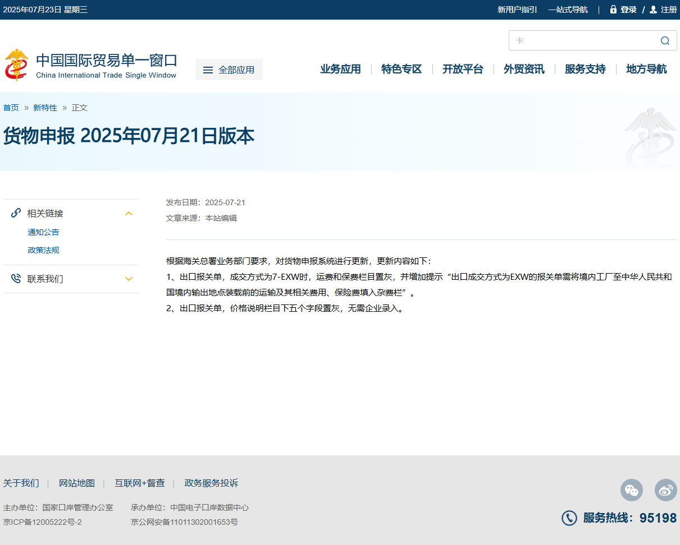The image size is (680, 545).
Task: Select 开放平台 in the top navigation
Action: (463, 69)
